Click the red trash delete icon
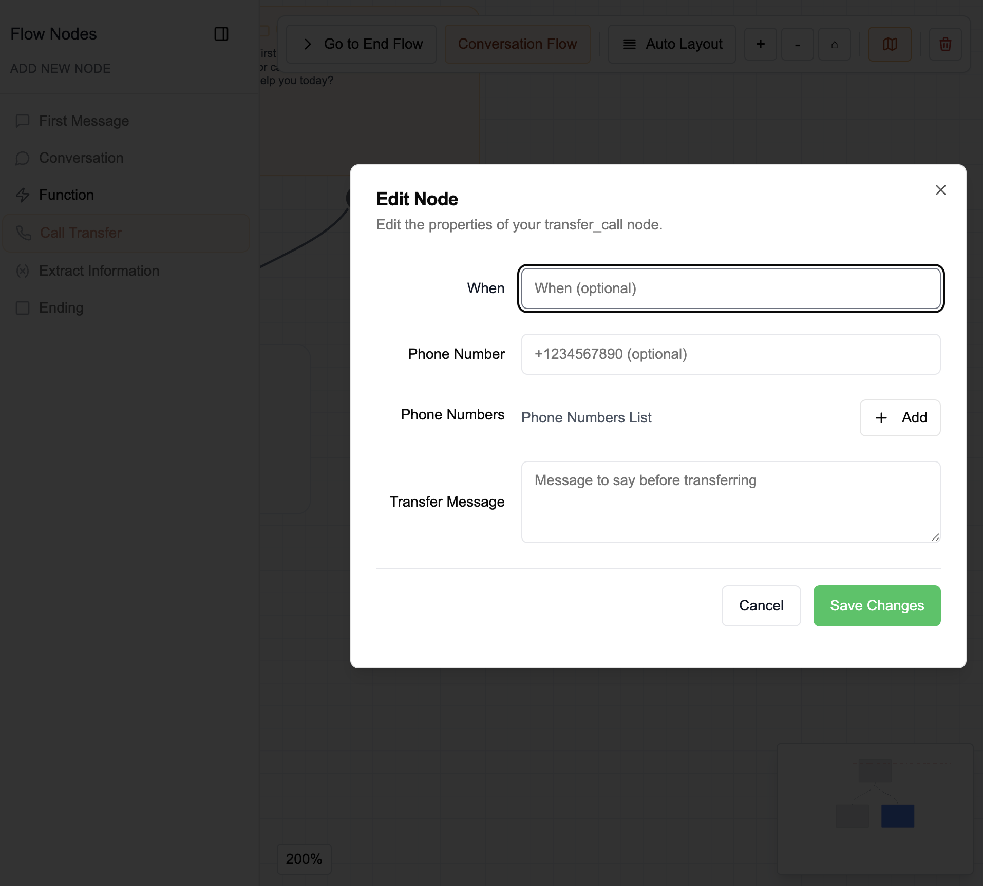 945,44
